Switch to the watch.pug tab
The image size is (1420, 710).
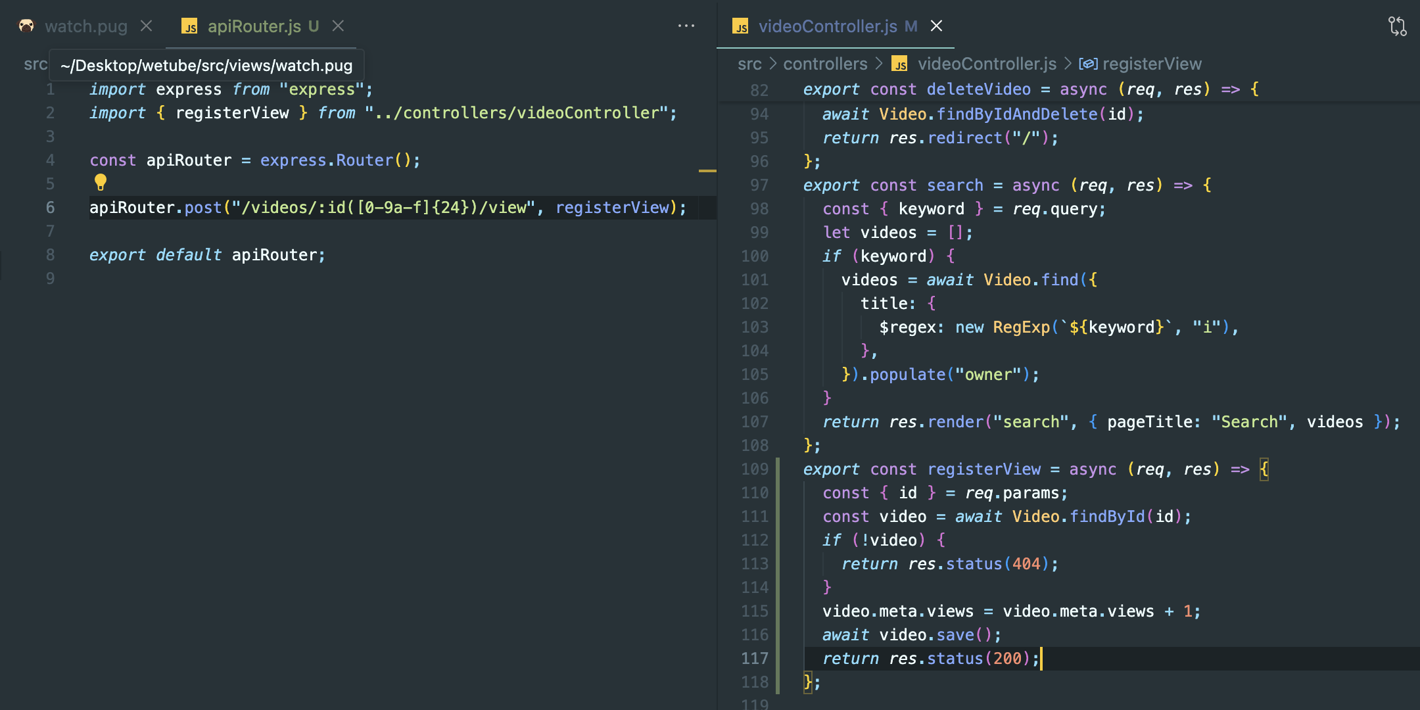point(85,26)
